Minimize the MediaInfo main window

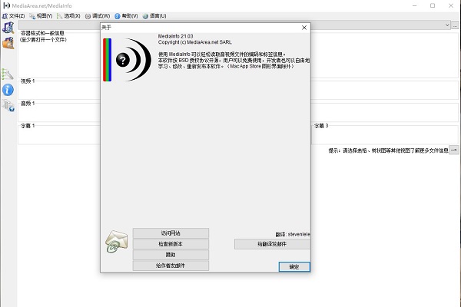[x=415, y=5]
